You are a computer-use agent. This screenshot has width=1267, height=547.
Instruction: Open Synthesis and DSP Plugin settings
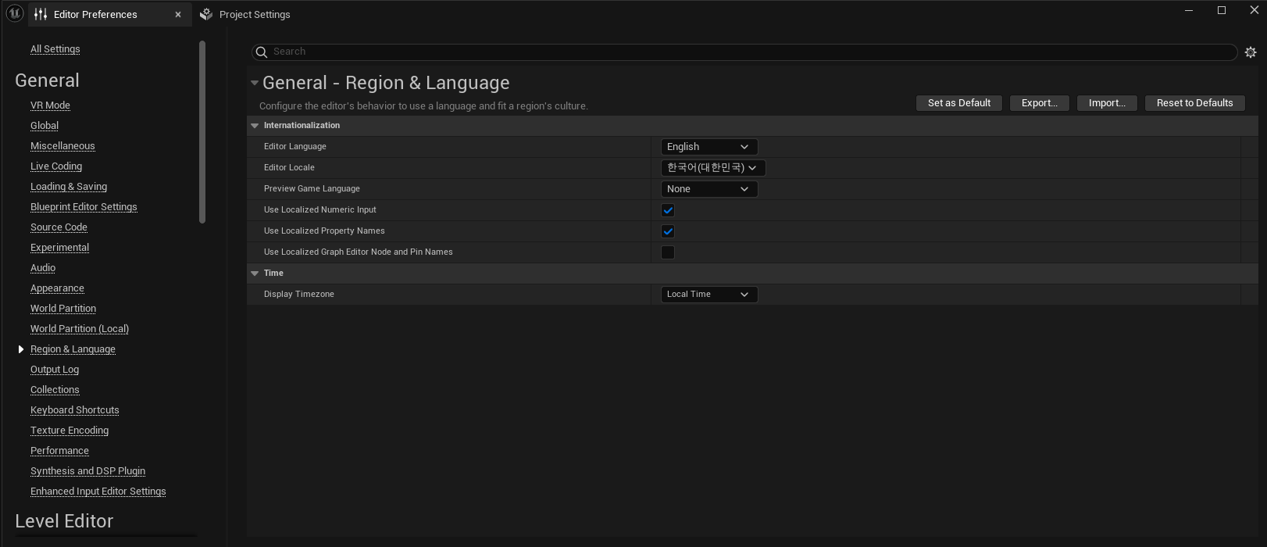(x=87, y=471)
